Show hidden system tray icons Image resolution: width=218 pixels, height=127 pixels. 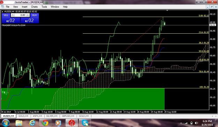(x=181, y=123)
